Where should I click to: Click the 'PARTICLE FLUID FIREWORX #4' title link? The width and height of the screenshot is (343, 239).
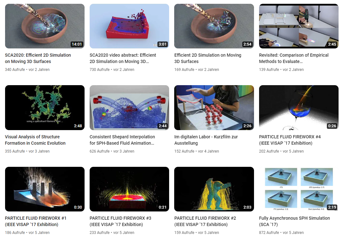[x=290, y=140]
